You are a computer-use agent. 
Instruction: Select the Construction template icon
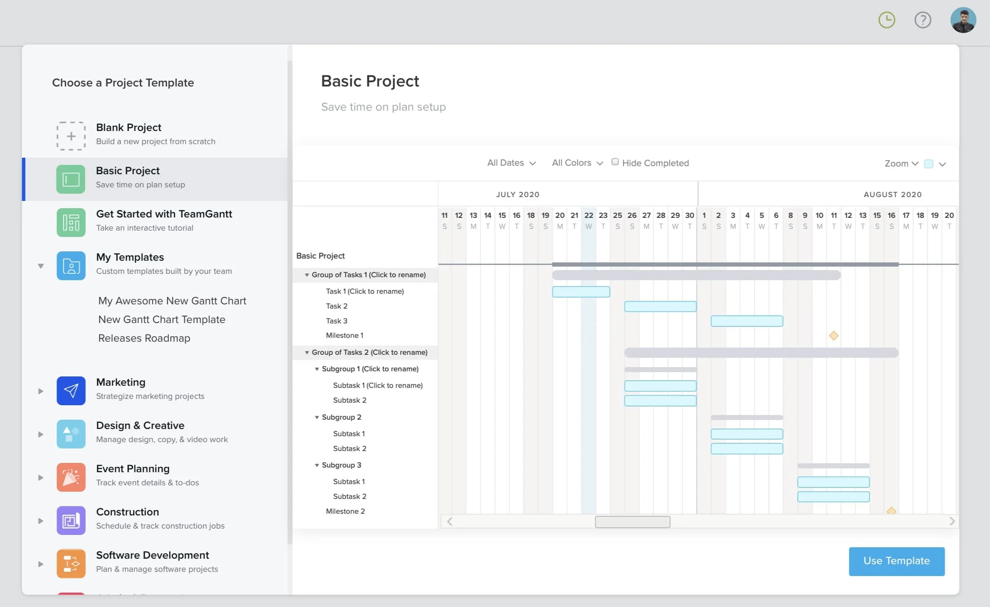(x=71, y=520)
